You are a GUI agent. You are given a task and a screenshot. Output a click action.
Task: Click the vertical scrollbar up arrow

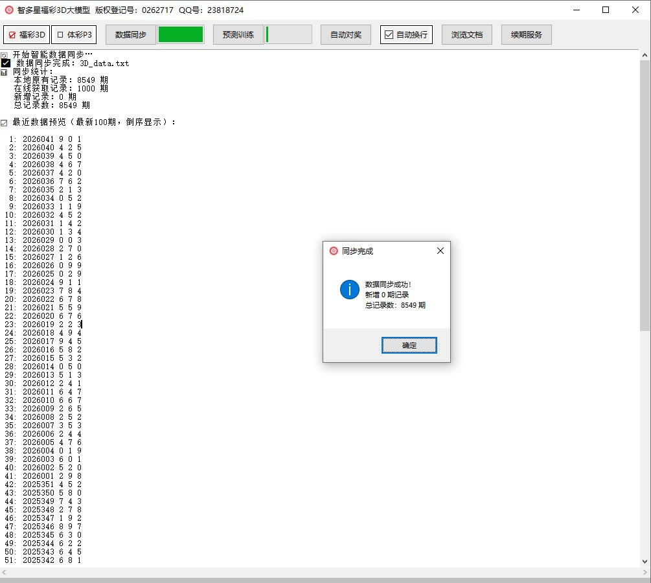point(645,56)
